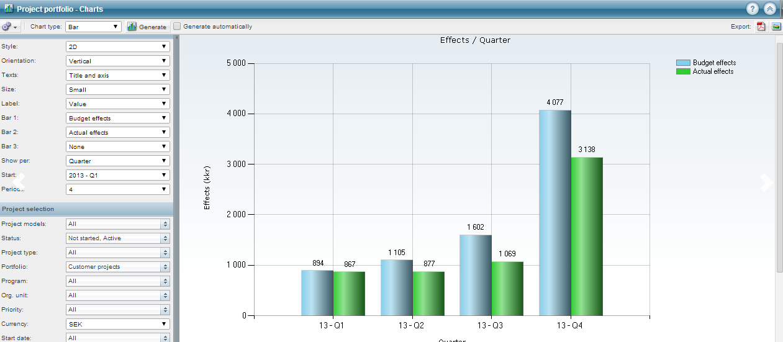Screen dimensions: 783x342
Task: Click the 13 - Q3 budget bar 1 602
Action: coord(476,275)
